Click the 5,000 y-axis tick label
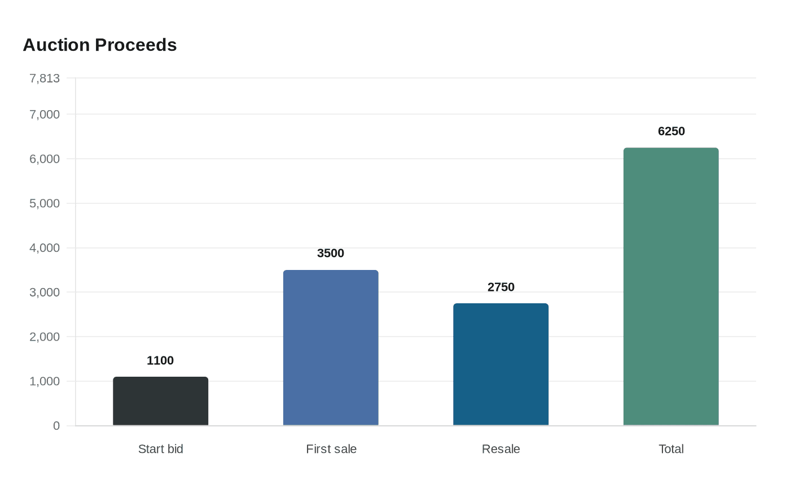The image size is (790, 497). 45,203
